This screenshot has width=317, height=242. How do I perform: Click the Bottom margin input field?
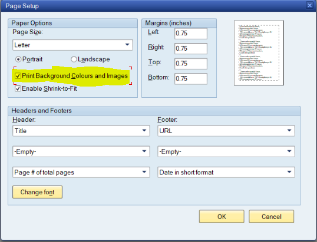coord(191,79)
